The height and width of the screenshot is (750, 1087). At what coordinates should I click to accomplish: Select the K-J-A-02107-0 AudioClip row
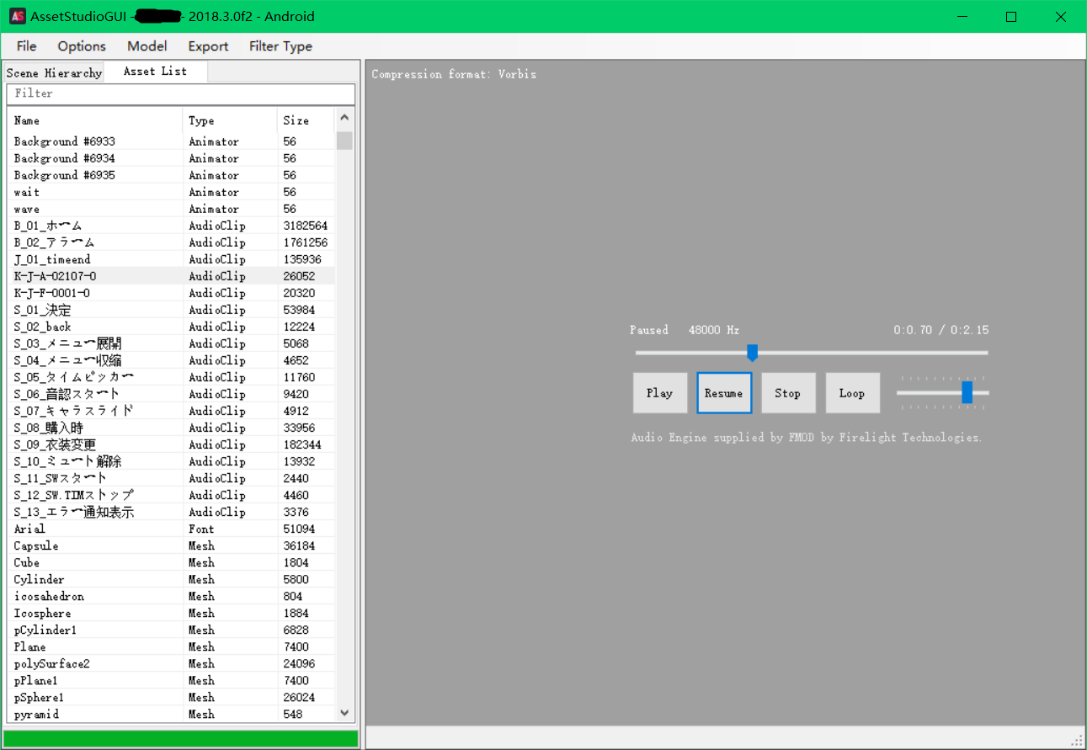[x=171, y=276]
